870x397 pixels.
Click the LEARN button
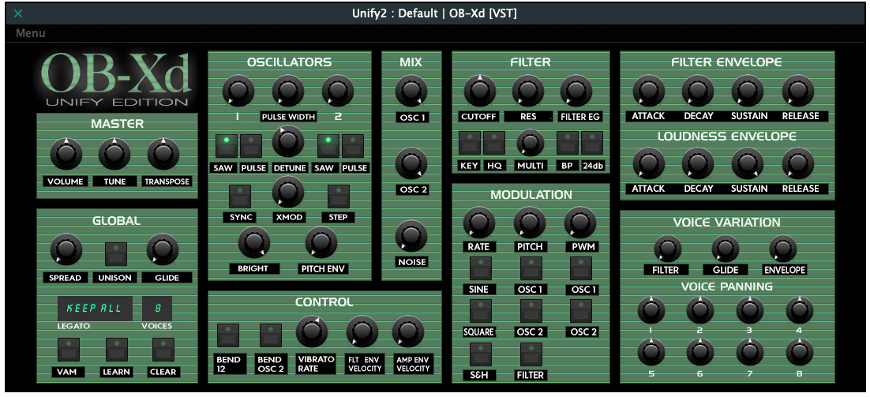tap(117, 350)
